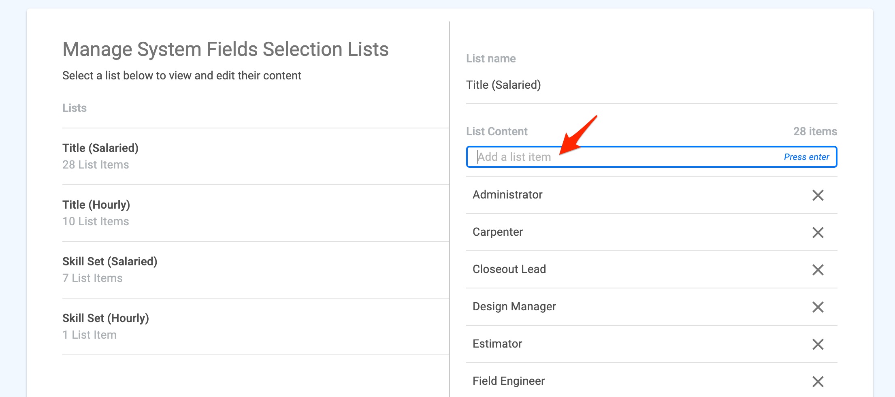Click the 1 List Item subtitle
Image resolution: width=895 pixels, height=397 pixels.
point(89,335)
